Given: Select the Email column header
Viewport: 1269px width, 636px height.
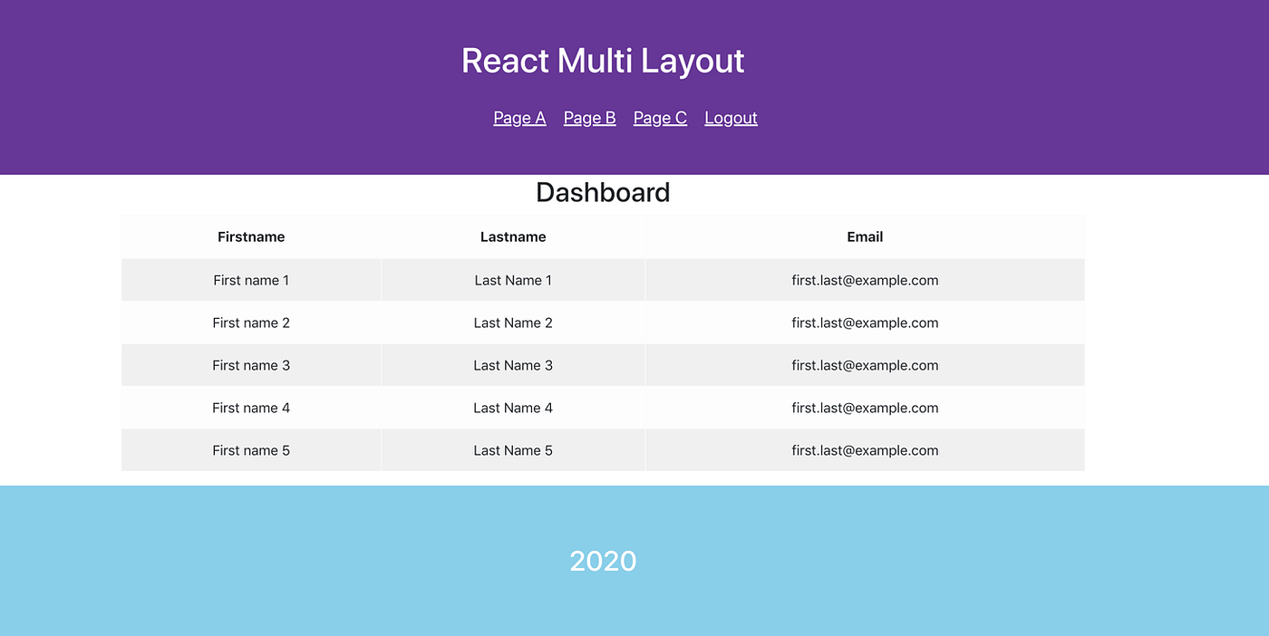Looking at the screenshot, I should point(865,236).
